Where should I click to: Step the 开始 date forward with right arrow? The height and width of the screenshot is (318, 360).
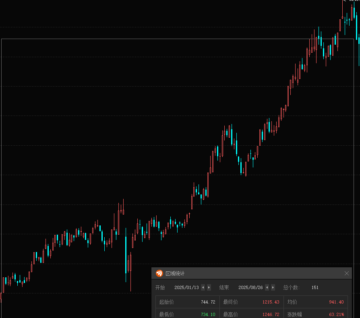click(x=209, y=287)
